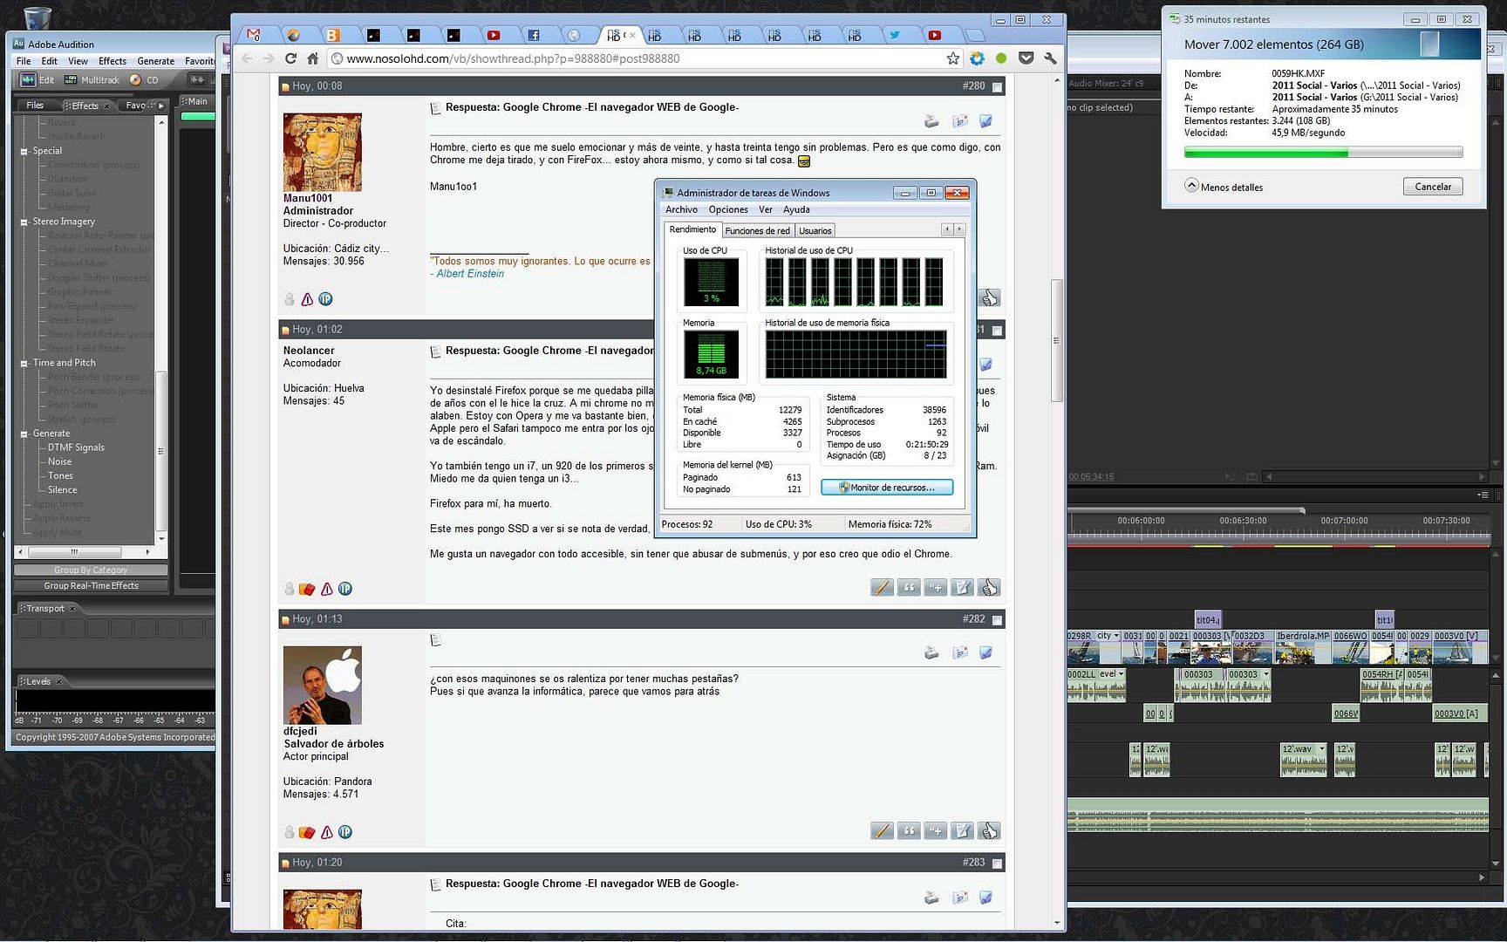This screenshot has width=1507, height=942.
Task: Click email icon on post #283
Action: (960, 898)
